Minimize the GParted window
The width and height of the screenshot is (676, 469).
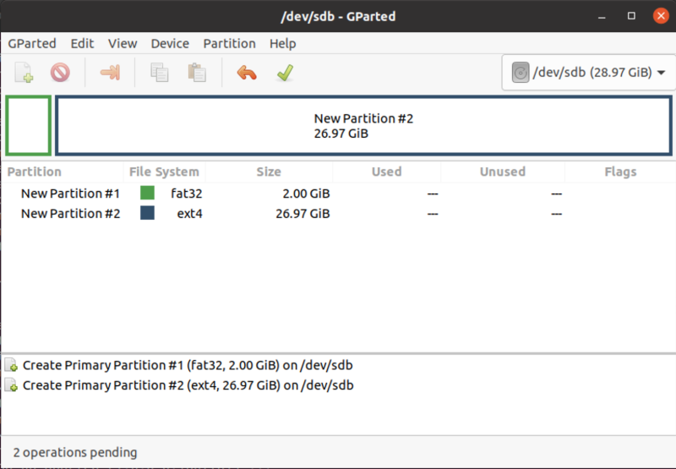[x=602, y=16]
